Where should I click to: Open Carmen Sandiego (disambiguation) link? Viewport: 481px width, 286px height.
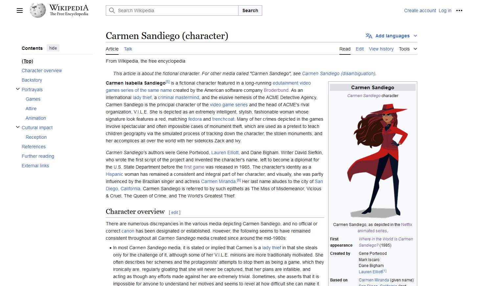[x=339, y=73]
